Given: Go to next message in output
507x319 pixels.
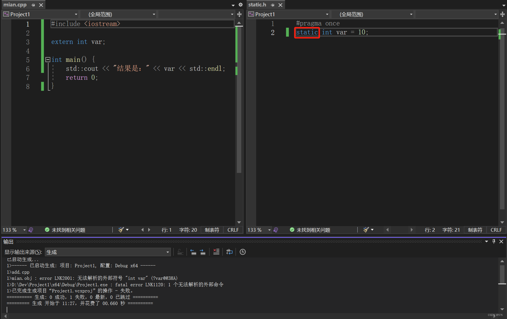Looking at the screenshot, I should pos(203,252).
